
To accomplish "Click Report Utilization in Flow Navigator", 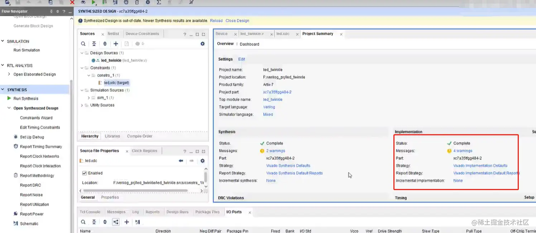I will pos(34,204).
